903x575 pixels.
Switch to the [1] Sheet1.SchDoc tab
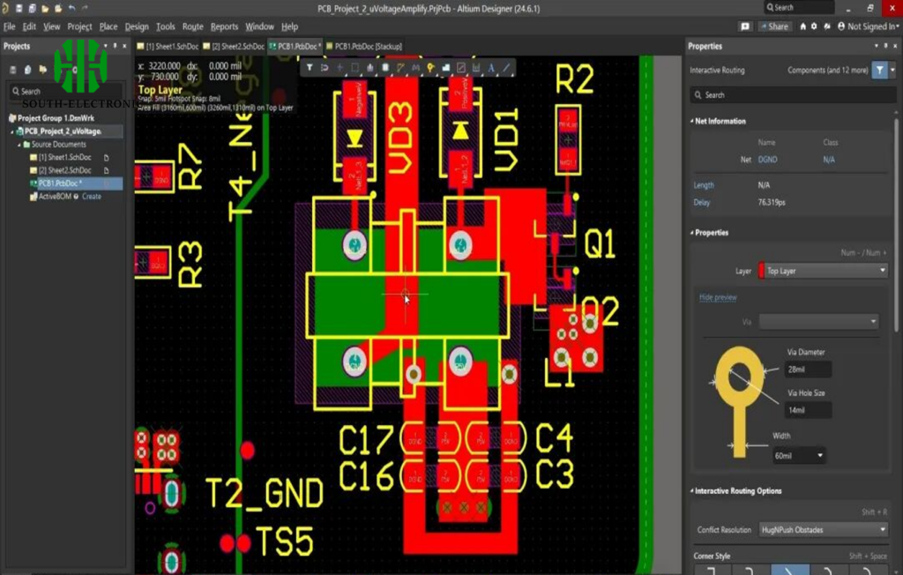pos(169,46)
